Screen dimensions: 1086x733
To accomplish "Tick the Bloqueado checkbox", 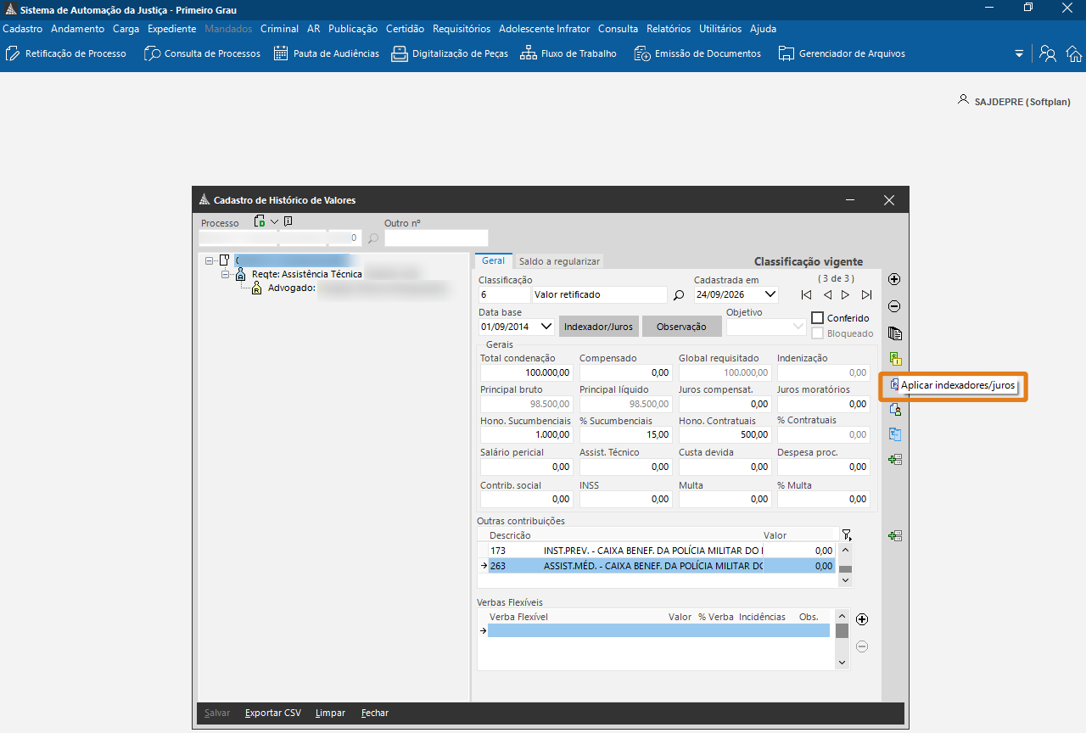I will 818,333.
